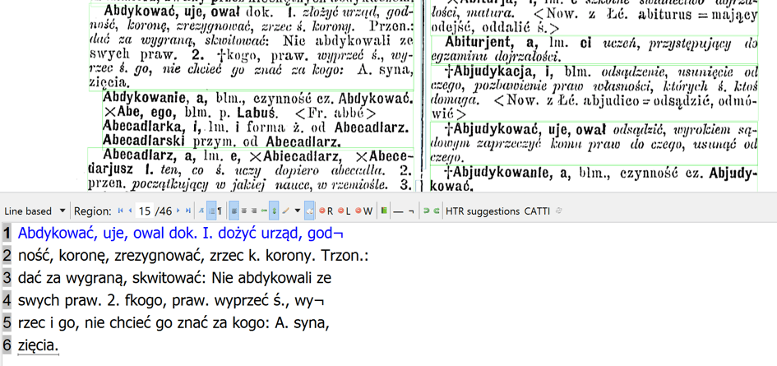This screenshot has height=366, width=777.
Task: Toggle left text alignment
Action: [234, 211]
